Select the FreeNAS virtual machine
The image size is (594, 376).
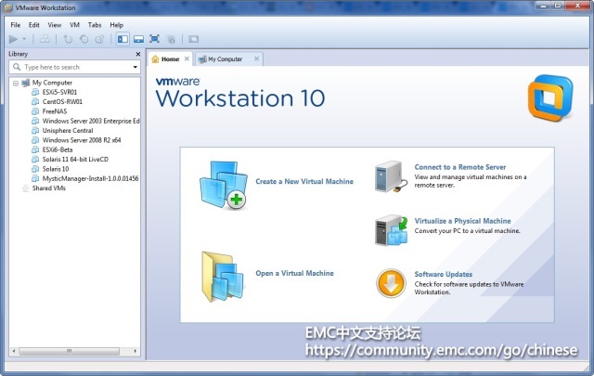[x=55, y=111]
